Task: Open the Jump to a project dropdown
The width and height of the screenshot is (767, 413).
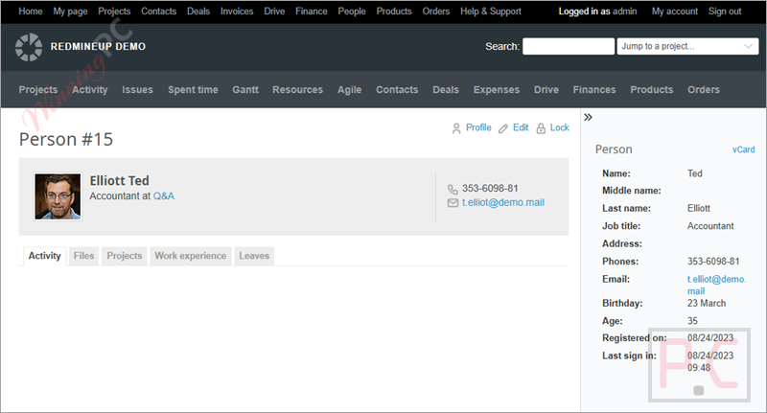Action: [x=687, y=46]
